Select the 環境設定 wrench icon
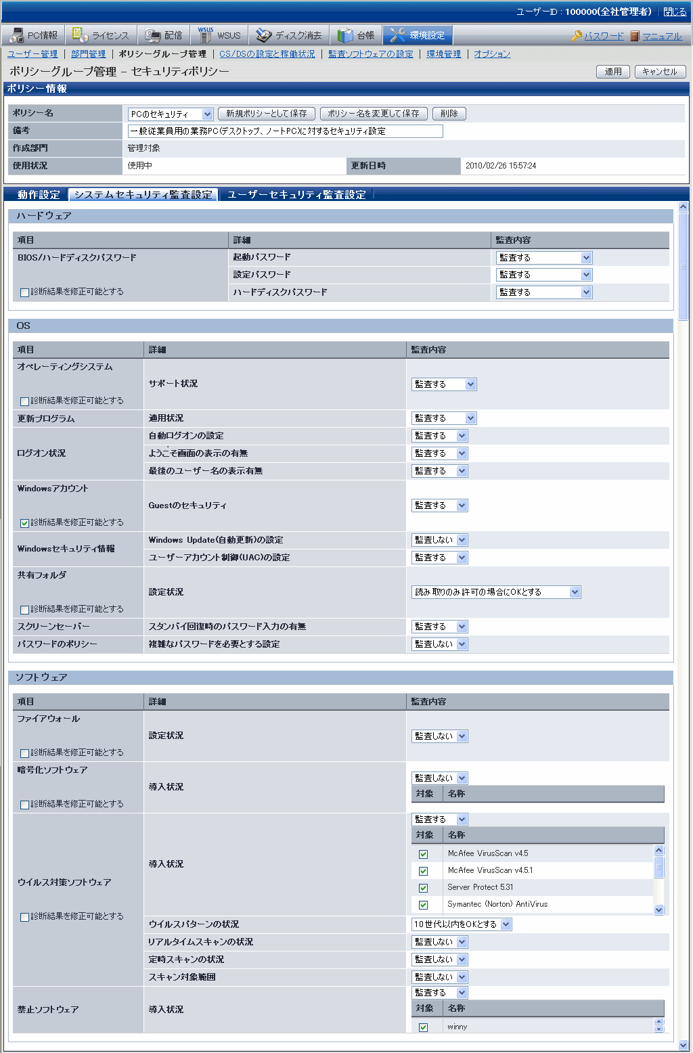 pyautogui.click(x=398, y=35)
